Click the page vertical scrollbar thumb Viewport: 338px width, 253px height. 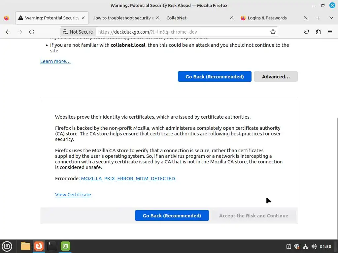(x=337, y=179)
